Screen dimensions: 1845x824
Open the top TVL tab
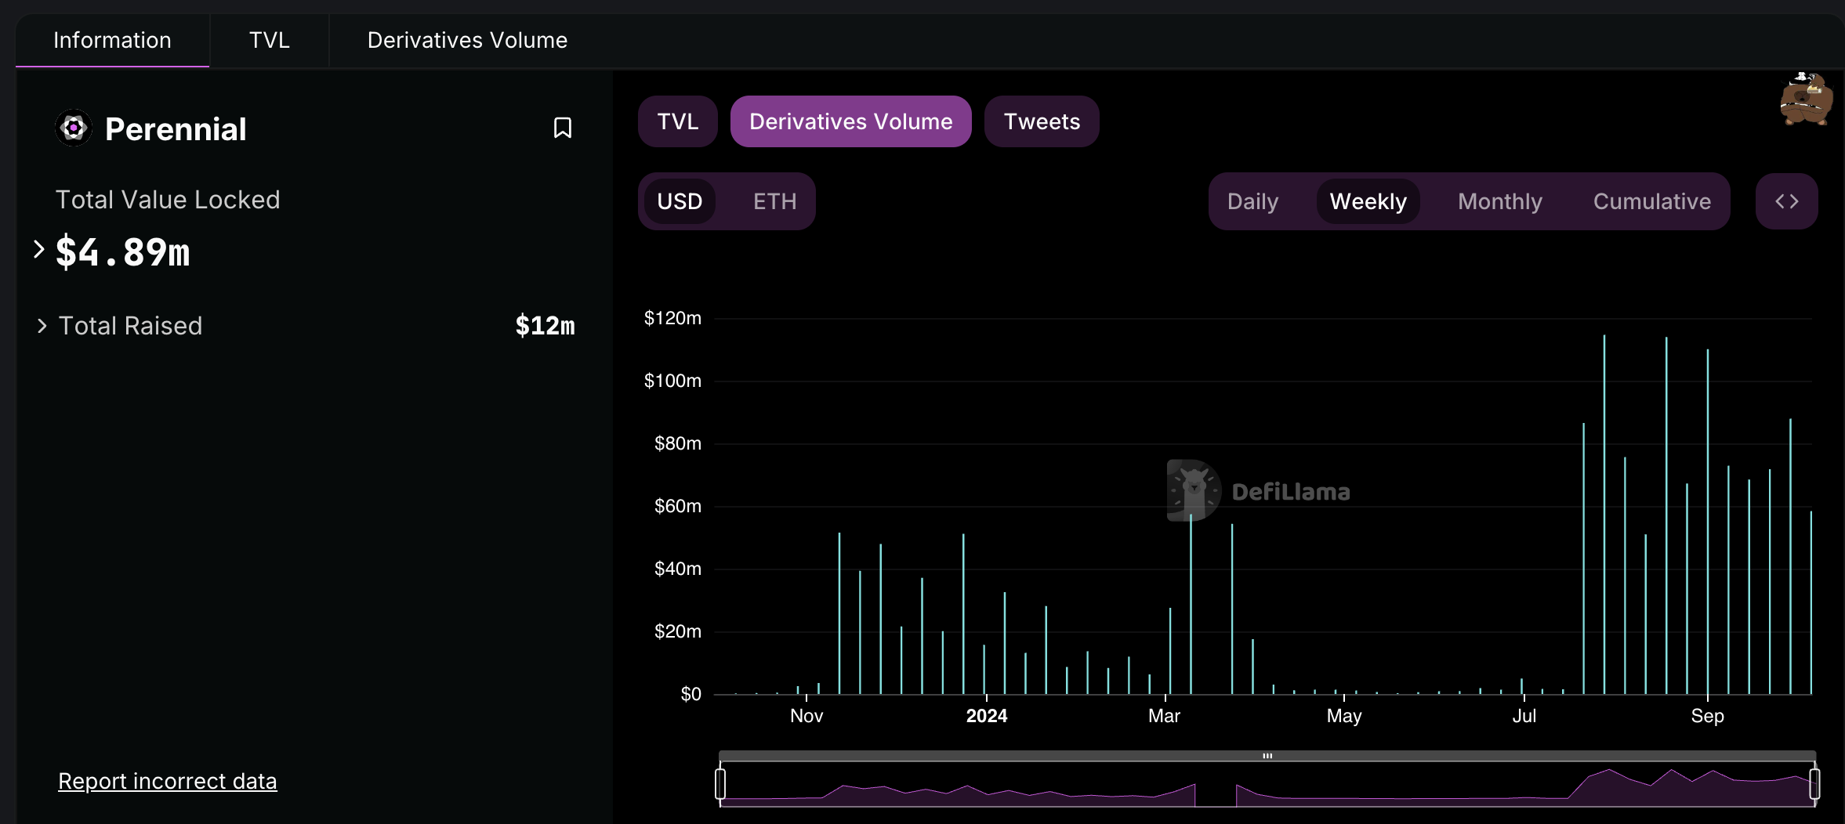click(x=270, y=40)
